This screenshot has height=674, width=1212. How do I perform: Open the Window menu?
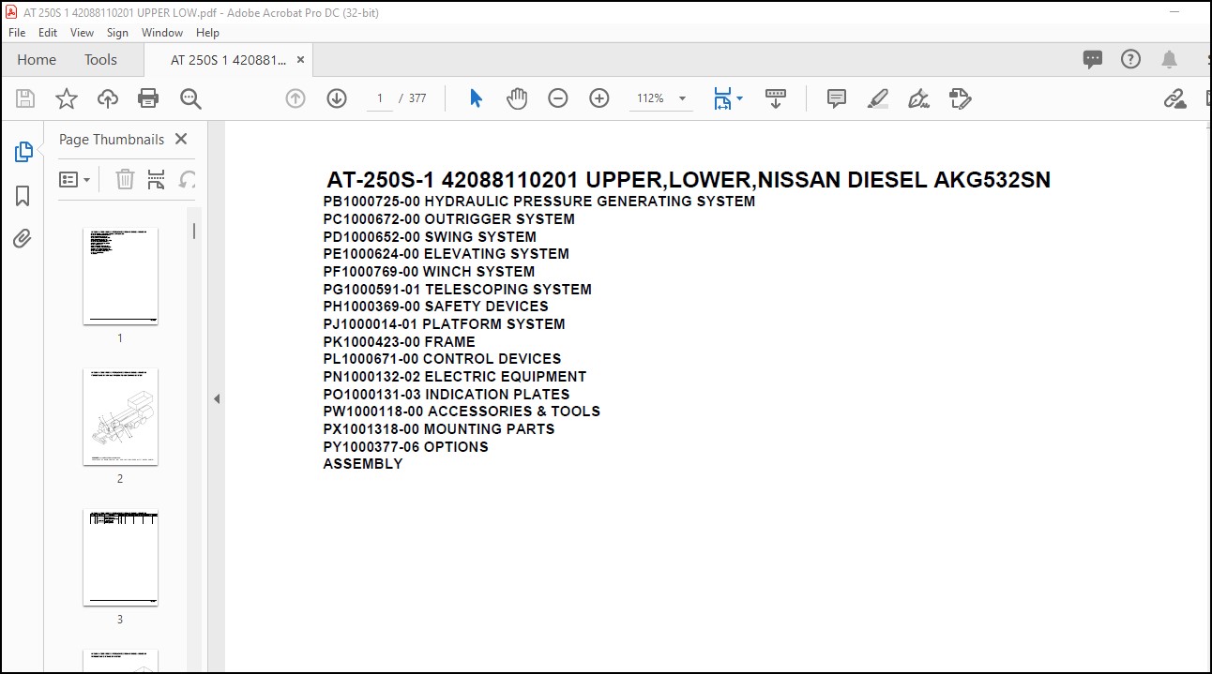coord(162,33)
